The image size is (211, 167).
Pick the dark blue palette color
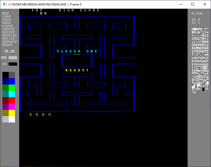tap(5, 81)
